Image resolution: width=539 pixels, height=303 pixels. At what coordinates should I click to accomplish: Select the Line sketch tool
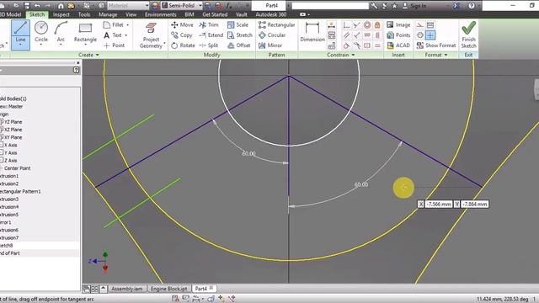[20, 35]
